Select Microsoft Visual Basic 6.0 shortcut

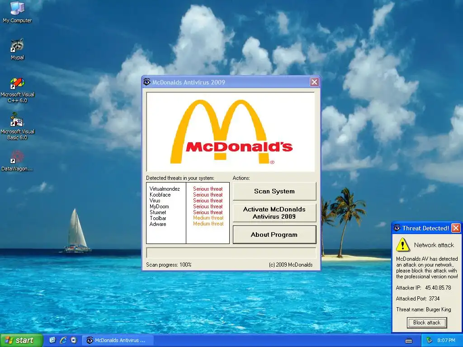pos(17,127)
